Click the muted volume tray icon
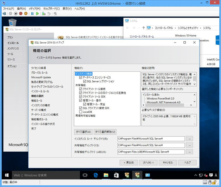The image size is (221, 187). click(206, 175)
